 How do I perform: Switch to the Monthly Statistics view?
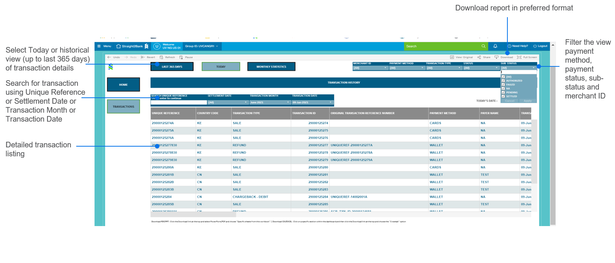(271, 67)
